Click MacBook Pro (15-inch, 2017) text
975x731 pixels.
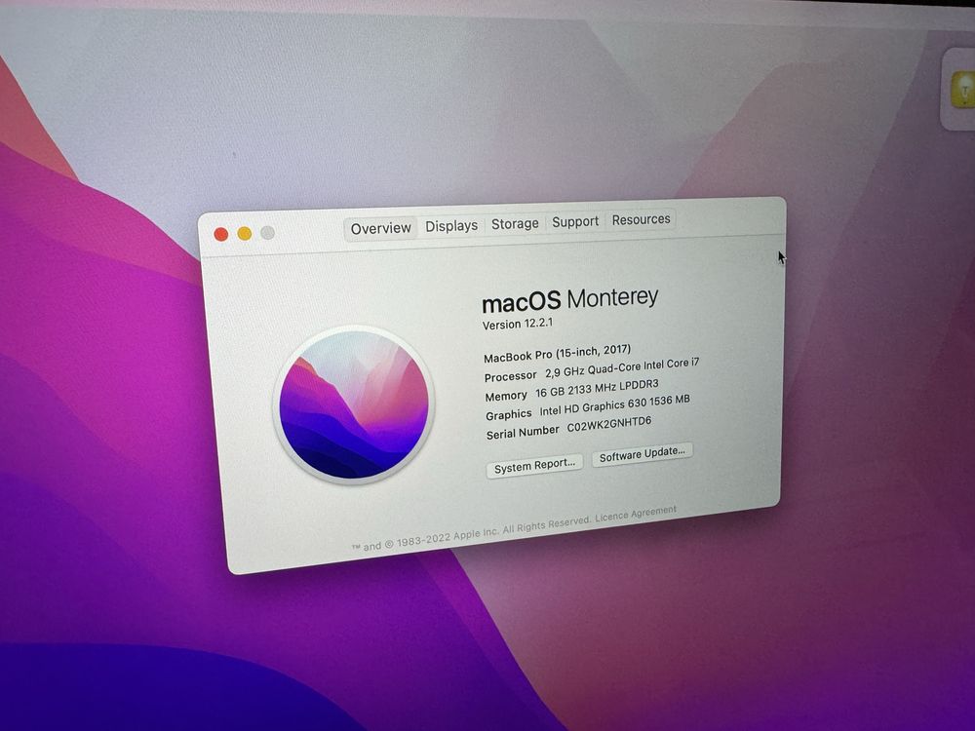(x=557, y=353)
